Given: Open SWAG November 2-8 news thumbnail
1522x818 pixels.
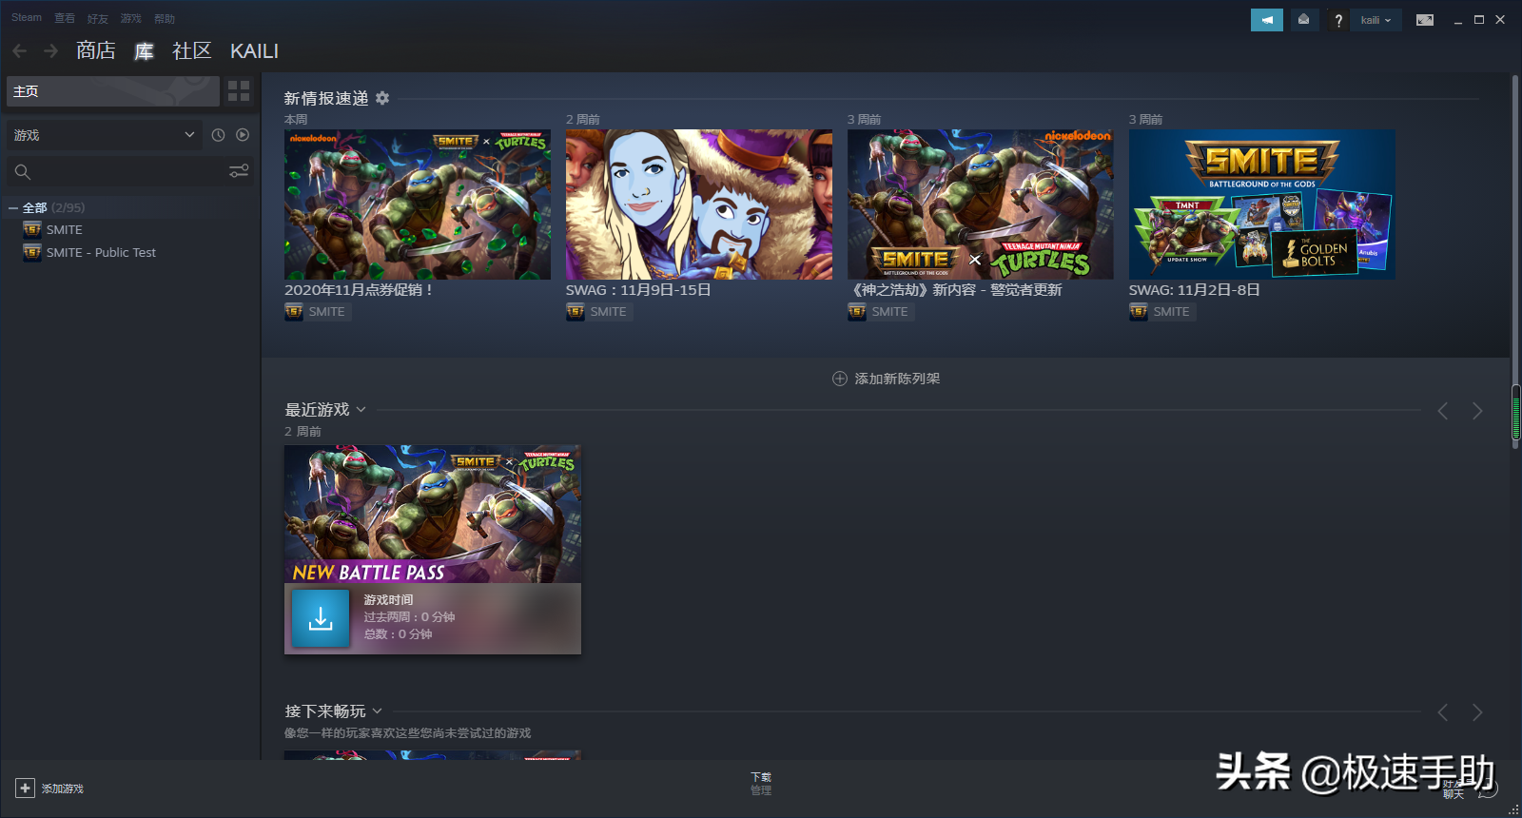Looking at the screenshot, I should tap(1262, 204).
